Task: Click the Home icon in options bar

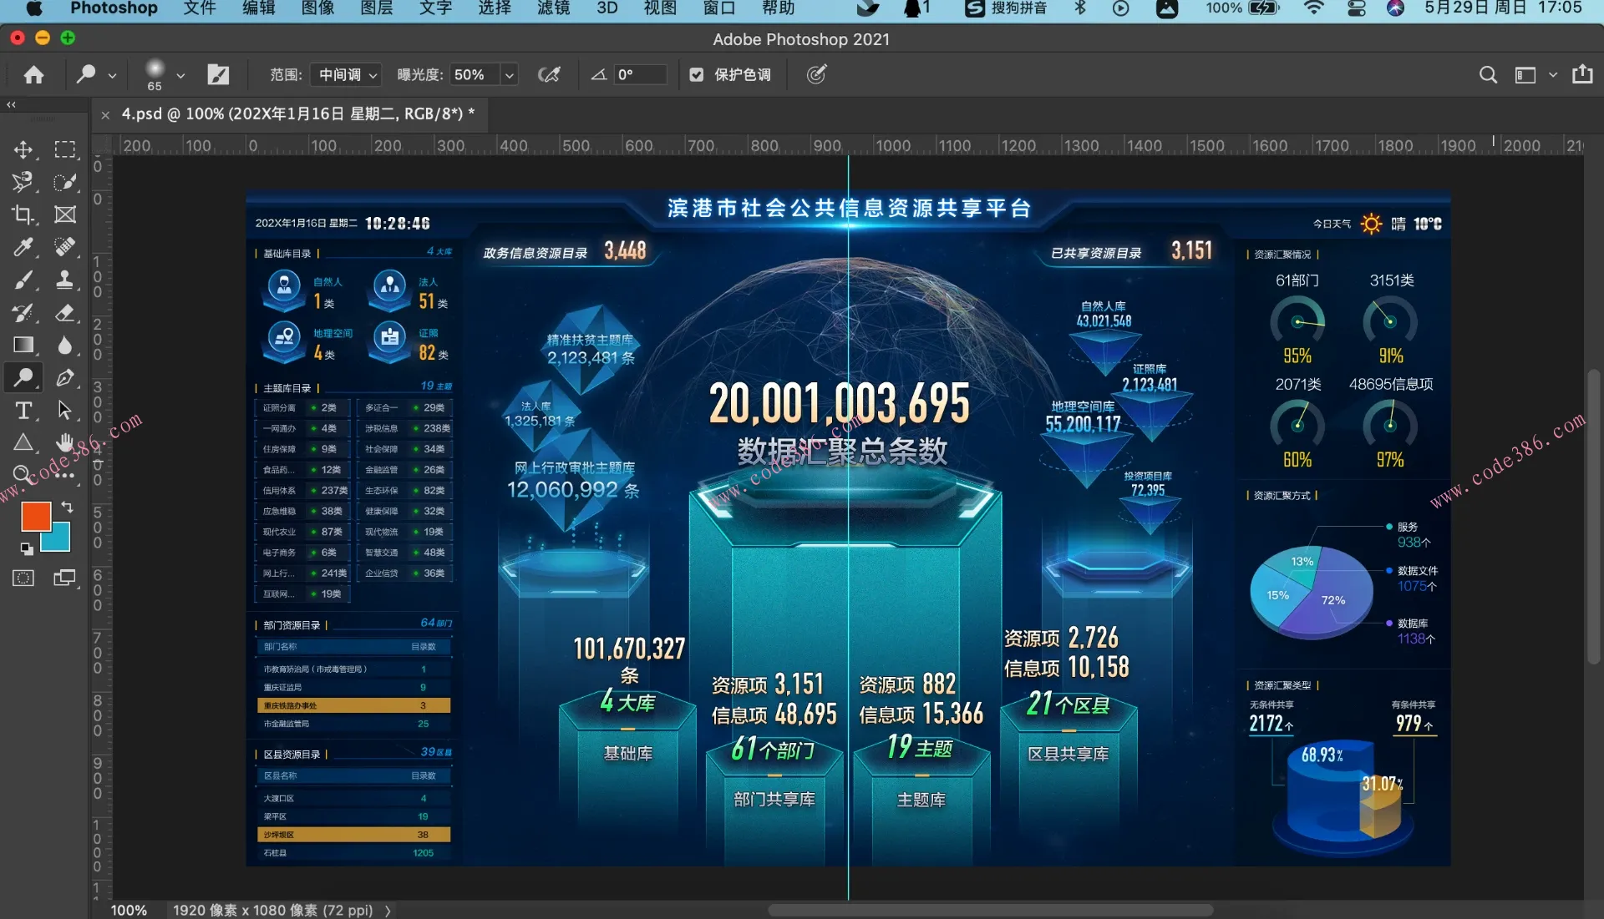Action: point(33,75)
